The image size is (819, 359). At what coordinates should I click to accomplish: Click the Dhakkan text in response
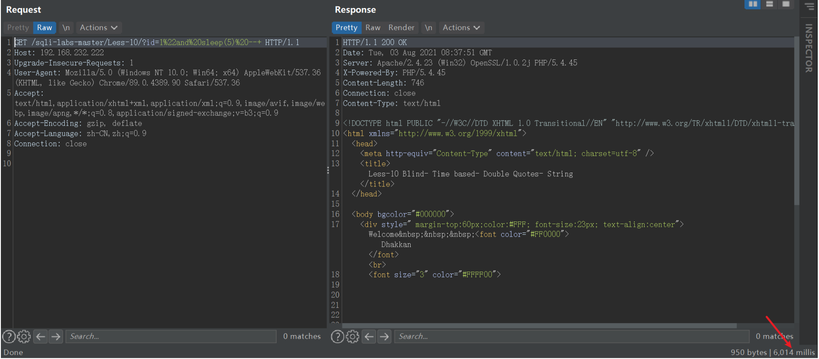(x=396, y=245)
